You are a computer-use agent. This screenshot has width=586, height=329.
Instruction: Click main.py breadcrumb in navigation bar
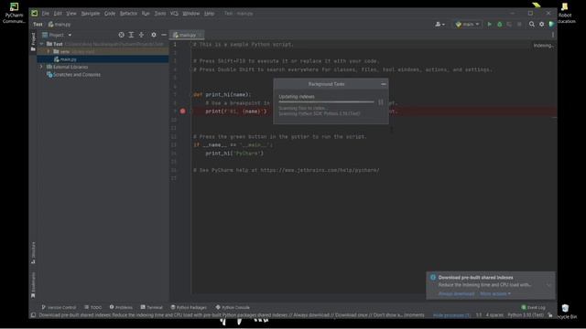point(60,25)
